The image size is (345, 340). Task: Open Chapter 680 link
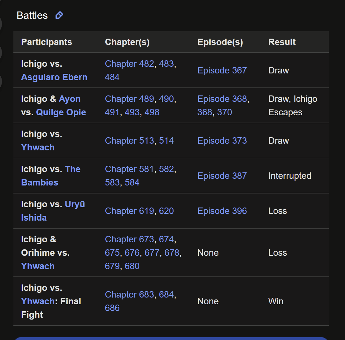132,266
